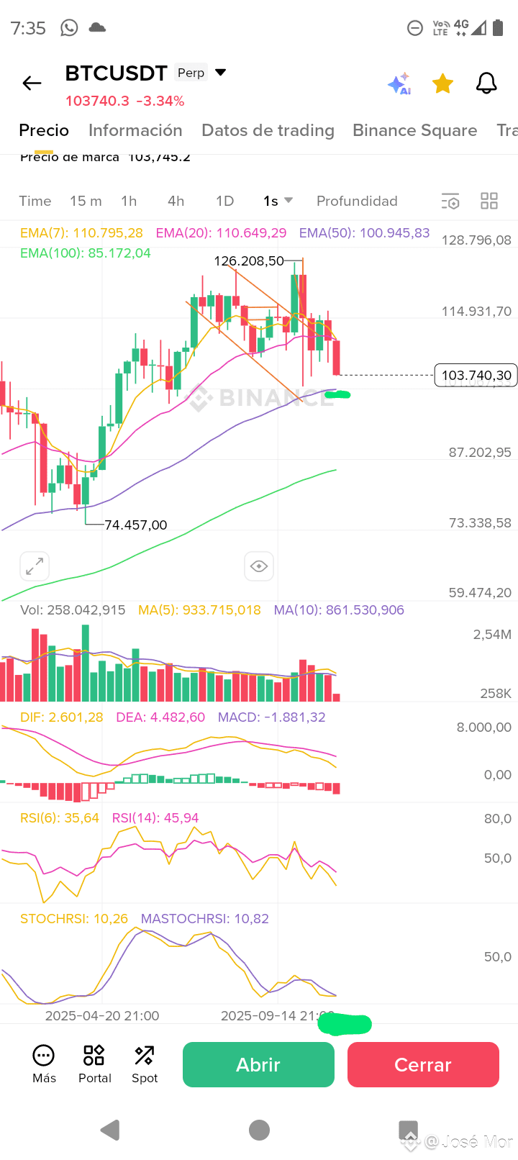Open price alert bell icon
This screenshot has height=1160, width=518.
coord(487,83)
